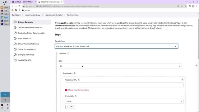Go back in browser history
The height and width of the screenshot is (112, 199).
point(12,6)
